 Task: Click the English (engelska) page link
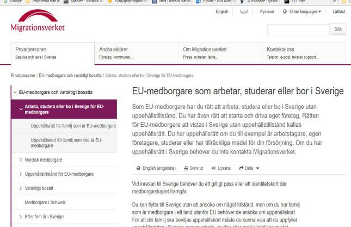pos(159,168)
